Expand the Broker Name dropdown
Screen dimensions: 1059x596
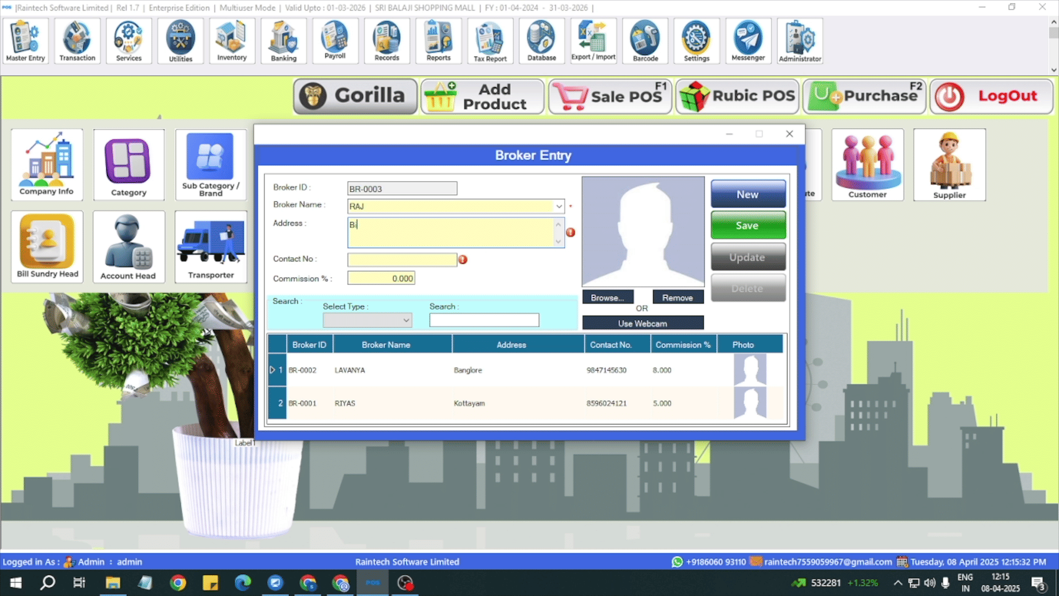[x=559, y=206]
